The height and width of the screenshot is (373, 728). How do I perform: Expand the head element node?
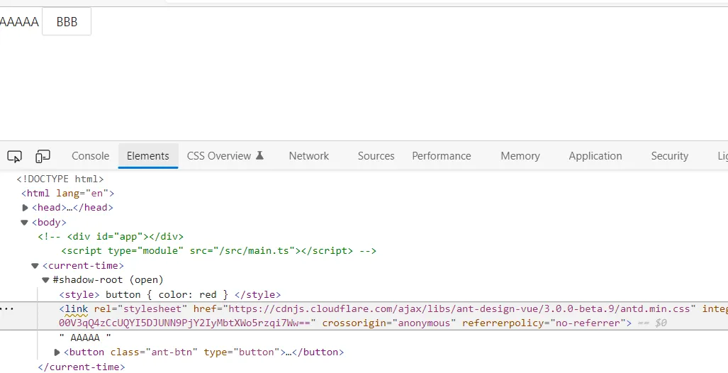point(26,208)
